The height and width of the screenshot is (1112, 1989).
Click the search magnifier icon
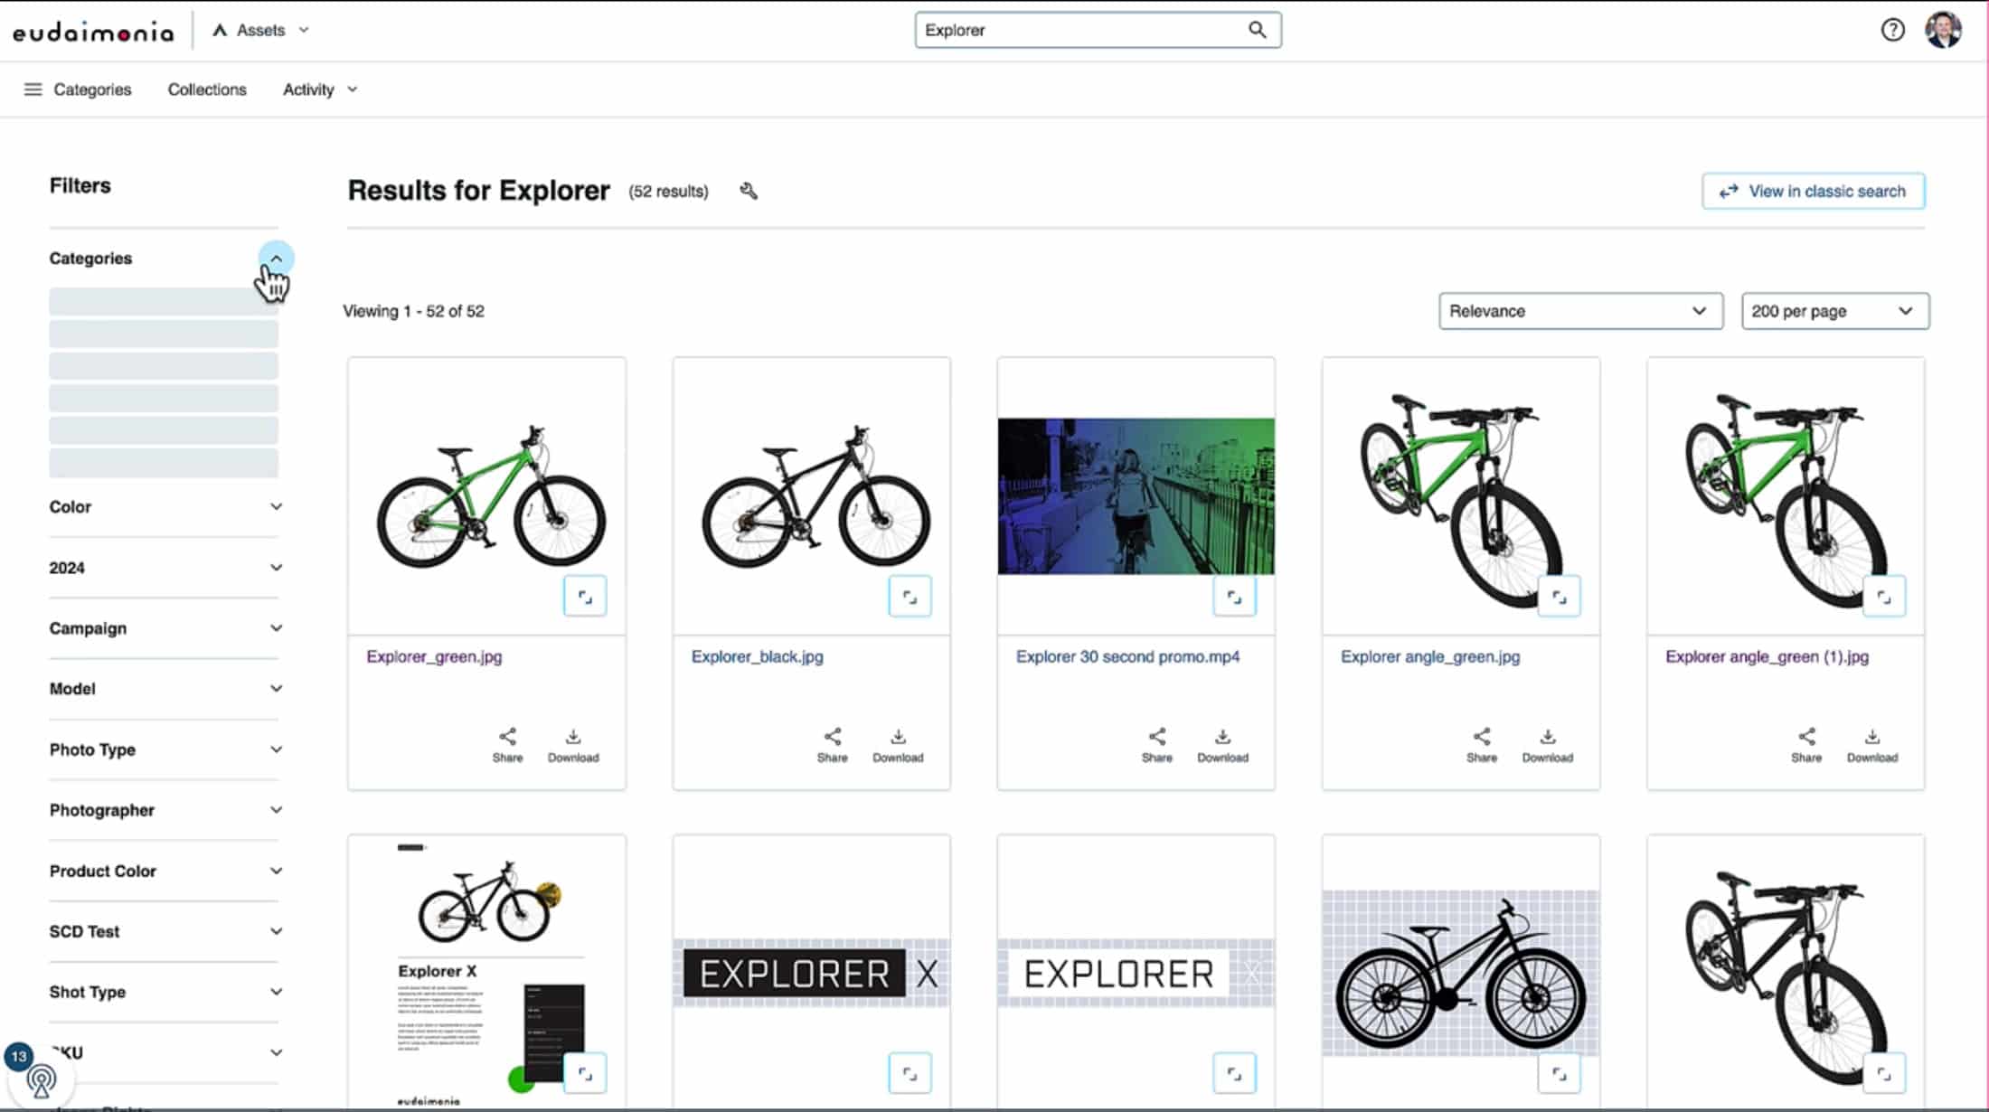tap(1257, 30)
